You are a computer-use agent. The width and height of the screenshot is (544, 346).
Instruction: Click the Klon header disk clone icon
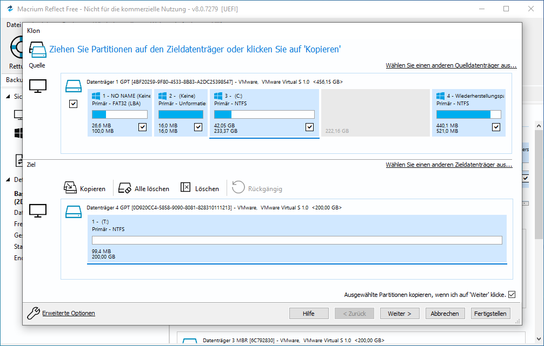pyautogui.click(x=37, y=50)
